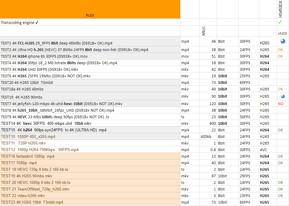289x206 pixels.
Task: Select TEST23 4K H265 10bit 73mbit.mp4 cell
Action: [x=90, y=202]
